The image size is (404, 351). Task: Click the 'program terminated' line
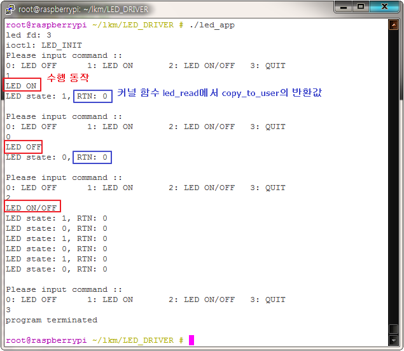coord(52,320)
